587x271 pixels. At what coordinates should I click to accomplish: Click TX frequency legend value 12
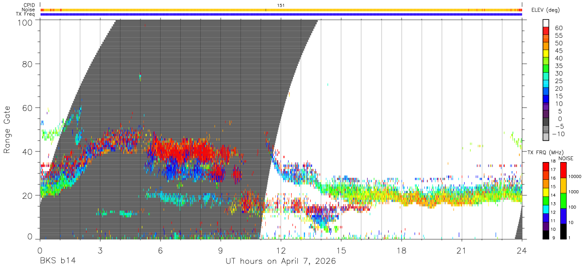pyautogui.click(x=554, y=212)
